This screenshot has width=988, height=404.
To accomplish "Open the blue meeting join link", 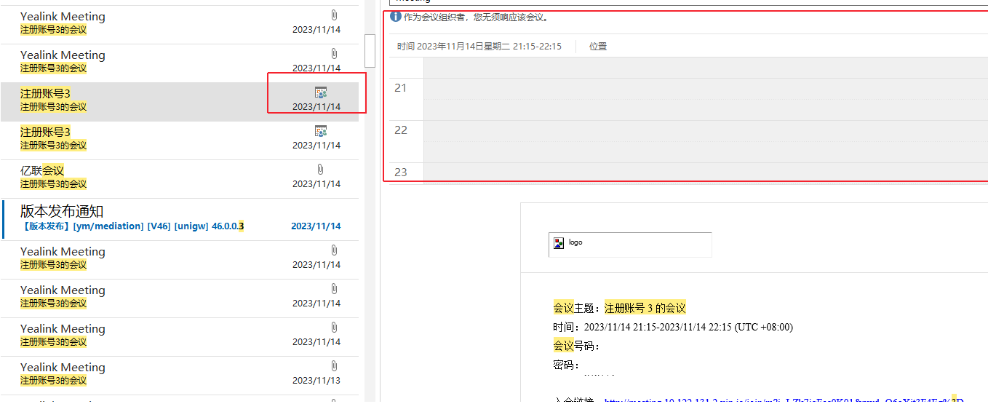I will pyautogui.click(x=784, y=400).
